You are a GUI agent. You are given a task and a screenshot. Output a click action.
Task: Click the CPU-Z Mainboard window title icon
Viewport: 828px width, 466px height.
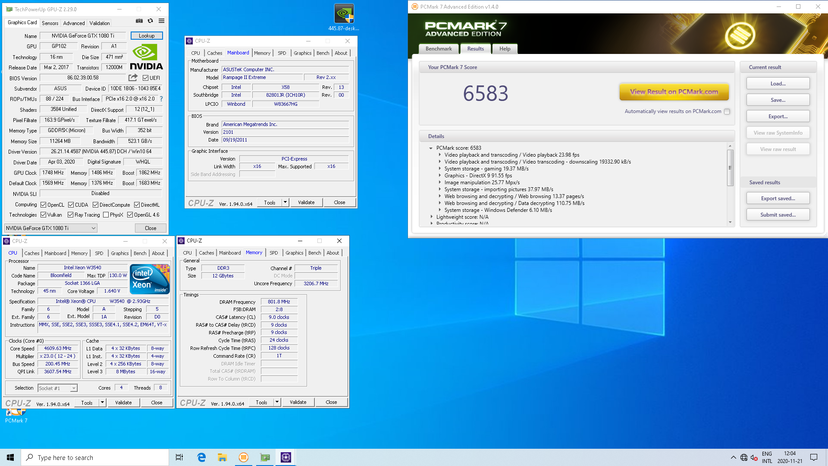point(189,41)
